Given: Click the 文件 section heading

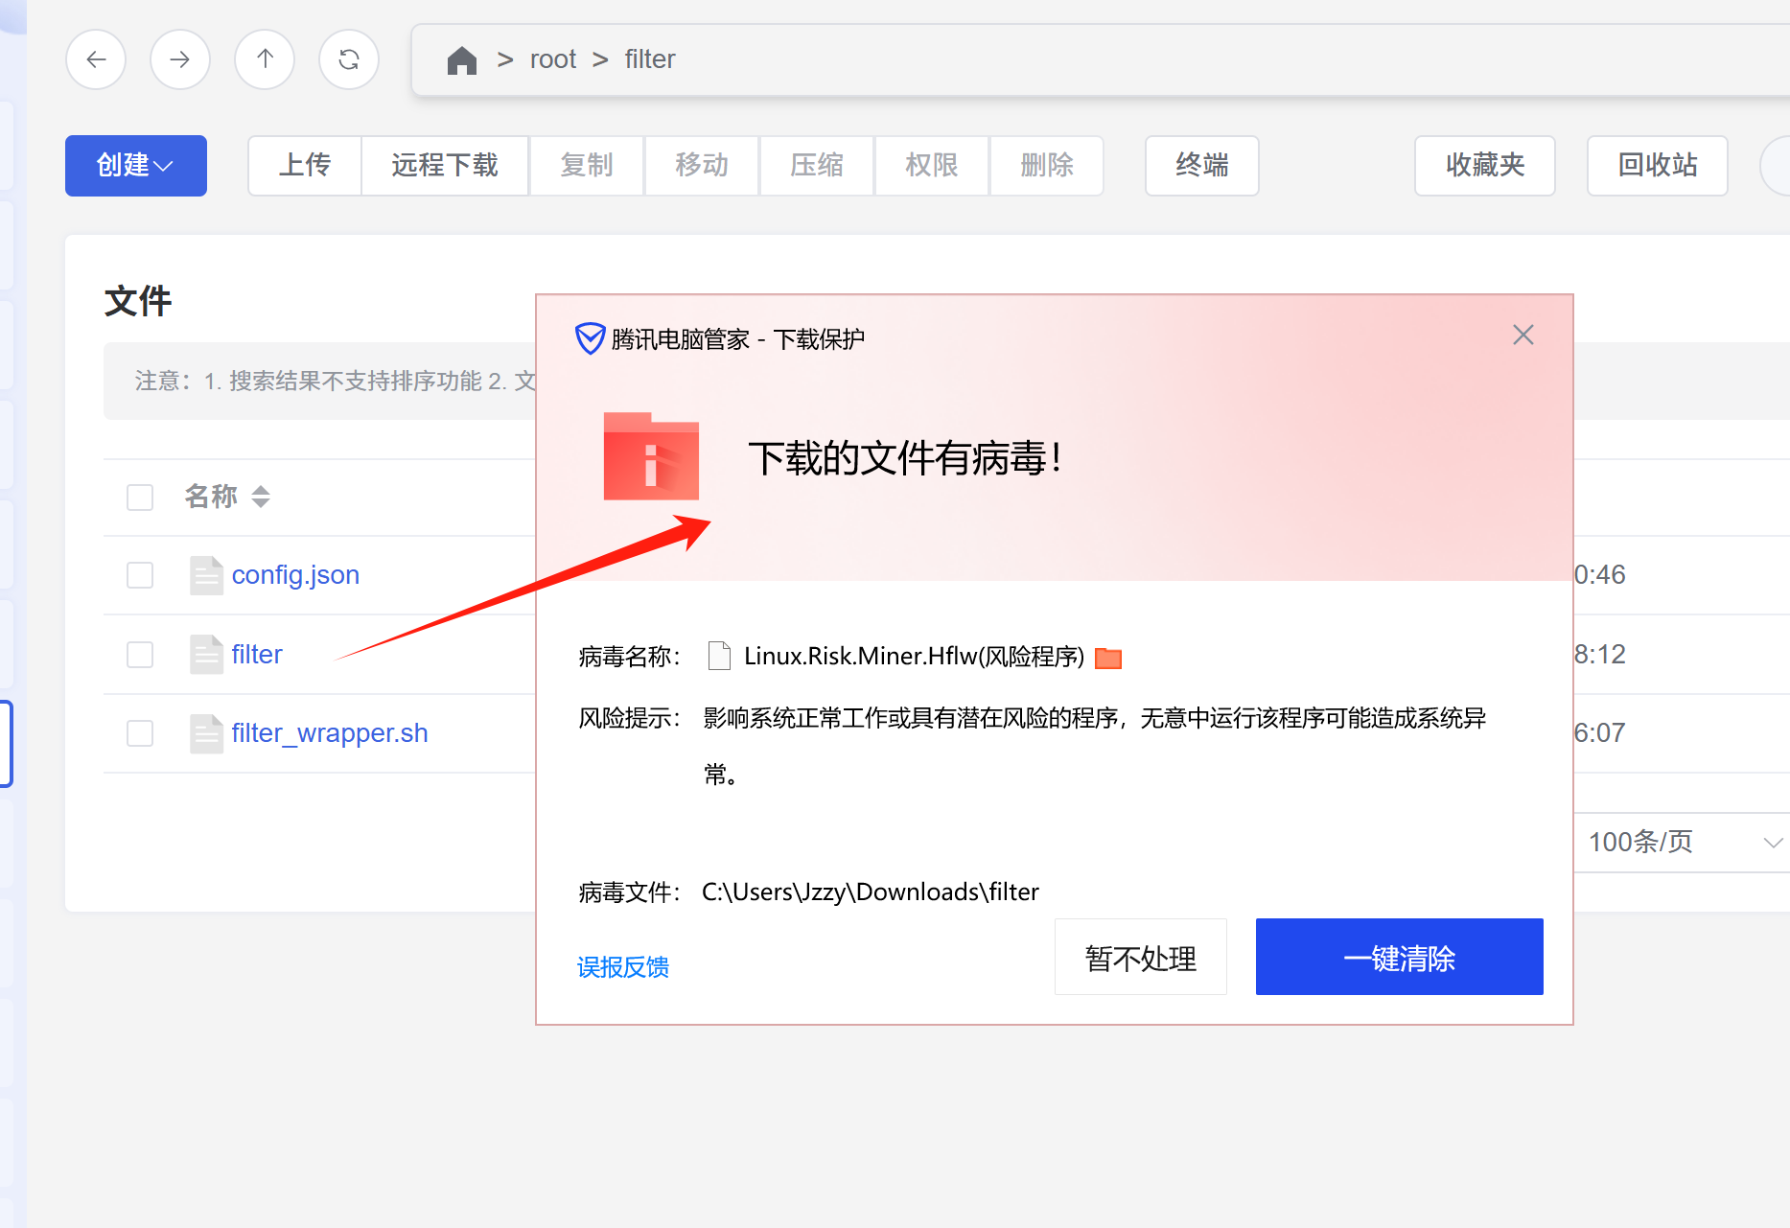Looking at the screenshot, I should 138,301.
